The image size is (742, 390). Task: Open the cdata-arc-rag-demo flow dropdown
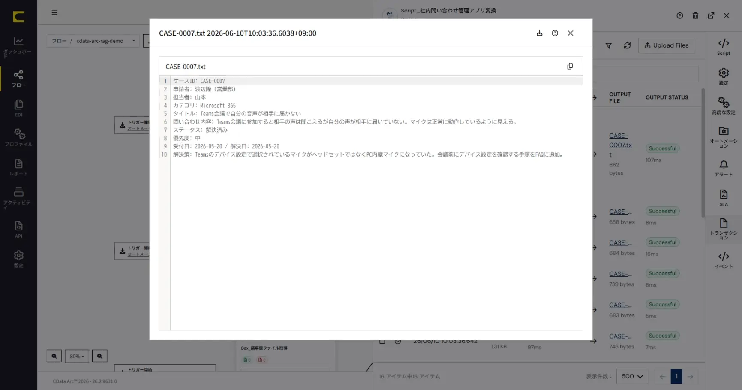pos(93,41)
